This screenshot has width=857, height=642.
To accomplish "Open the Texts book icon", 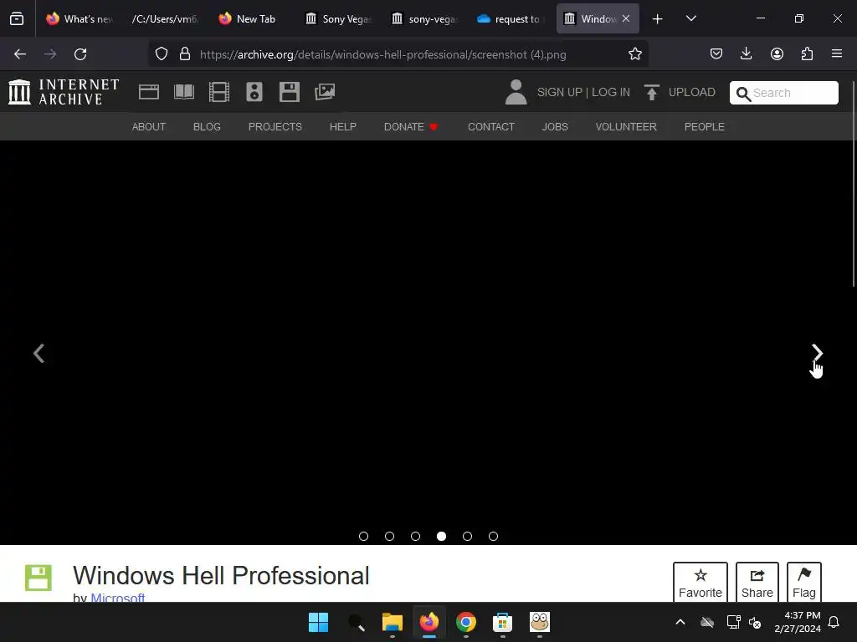I will click(x=183, y=92).
